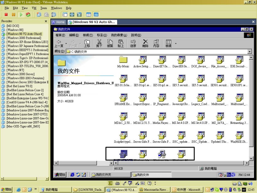Select the IE5.01.Scha... installer file
The image size is (257, 193).
123,81
